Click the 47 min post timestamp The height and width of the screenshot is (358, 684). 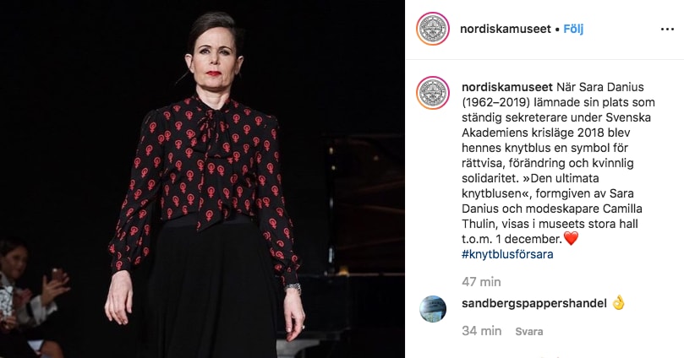pyautogui.click(x=481, y=282)
